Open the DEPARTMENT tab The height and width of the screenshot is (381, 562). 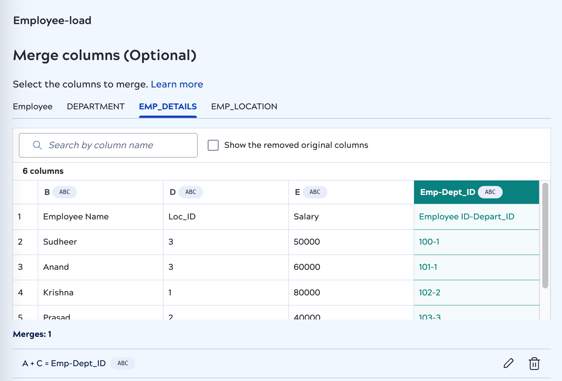pos(96,107)
